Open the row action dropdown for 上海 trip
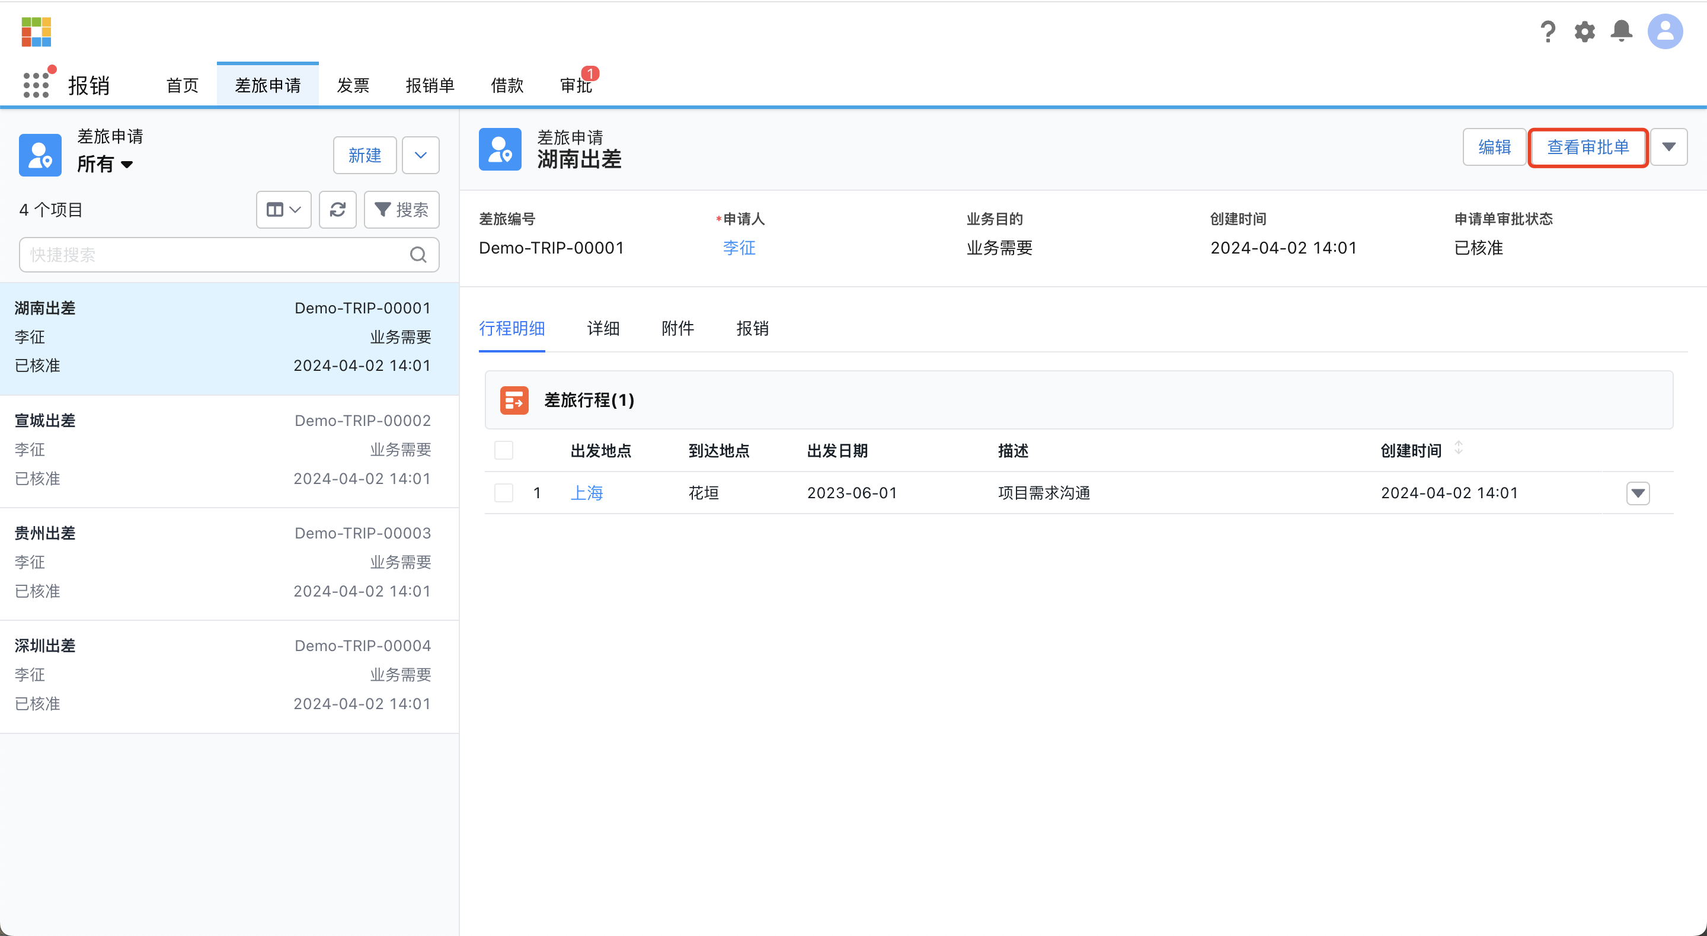The width and height of the screenshot is (1707, 936). pyautogui.click(x=1638, y=492)
